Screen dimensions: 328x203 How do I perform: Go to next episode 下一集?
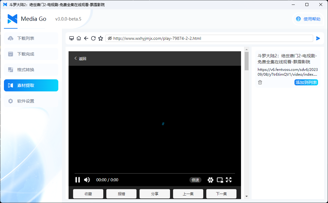(221, 194)
